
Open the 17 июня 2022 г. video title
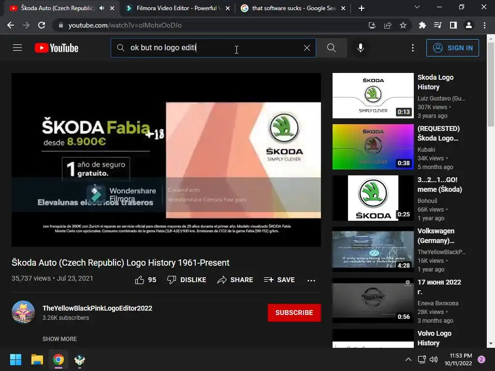(439, 287)
